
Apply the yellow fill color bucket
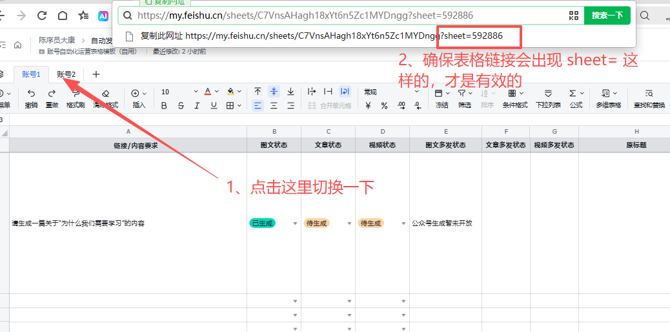point(230,92)
